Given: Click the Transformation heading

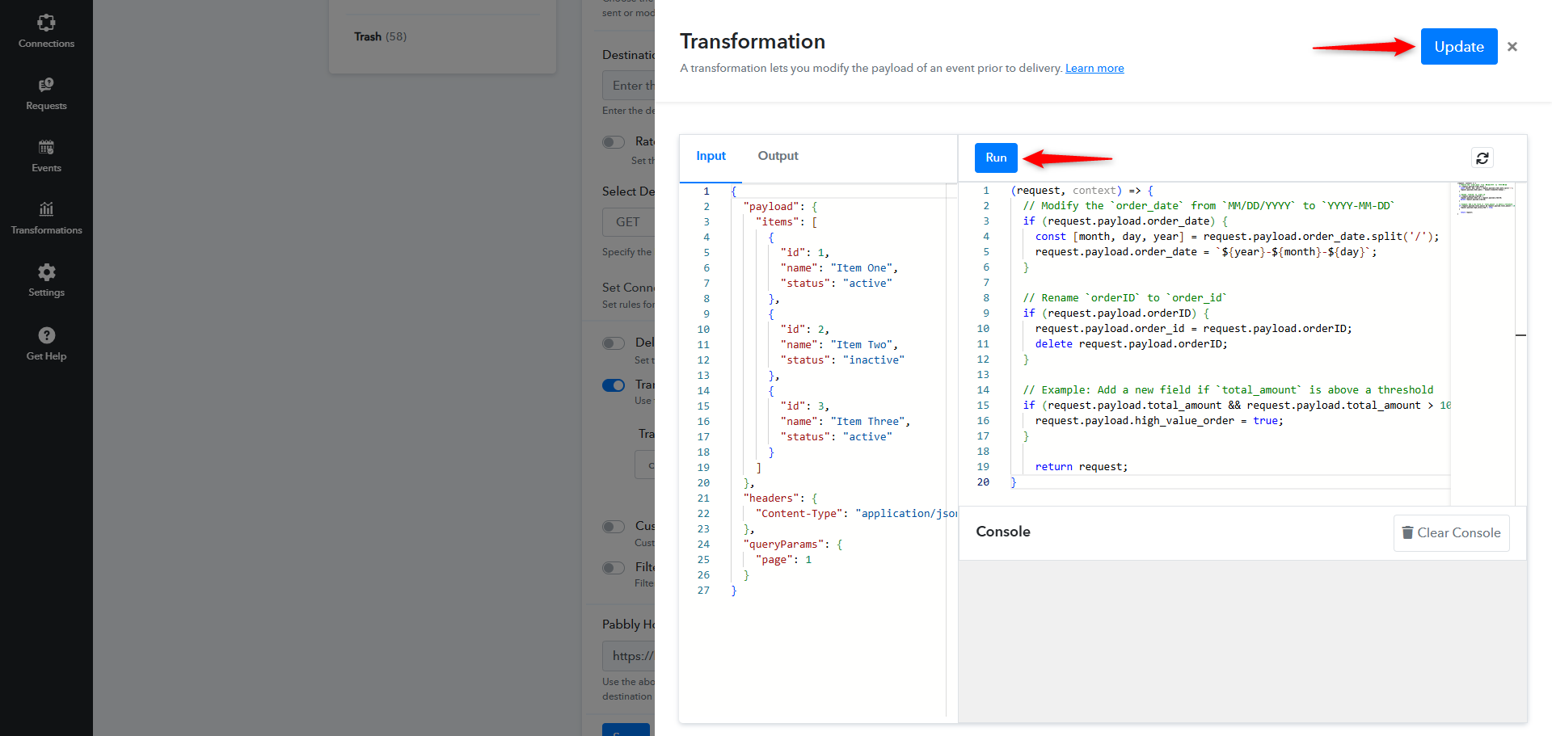Looking at the screenshot, I should coord(753,41).
